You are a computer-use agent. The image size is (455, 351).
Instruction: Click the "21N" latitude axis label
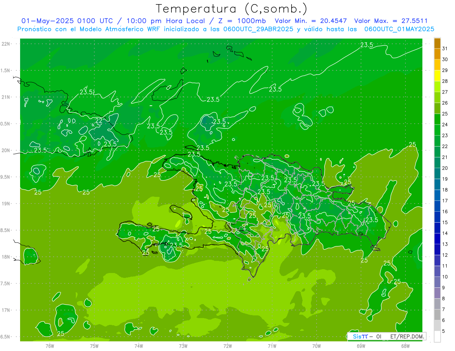coord(5,97)
